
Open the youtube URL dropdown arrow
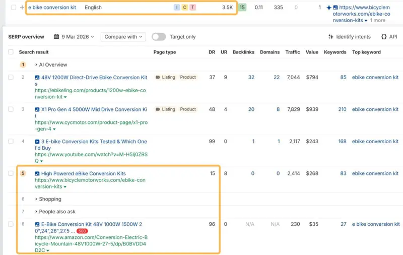coord(42,161)
